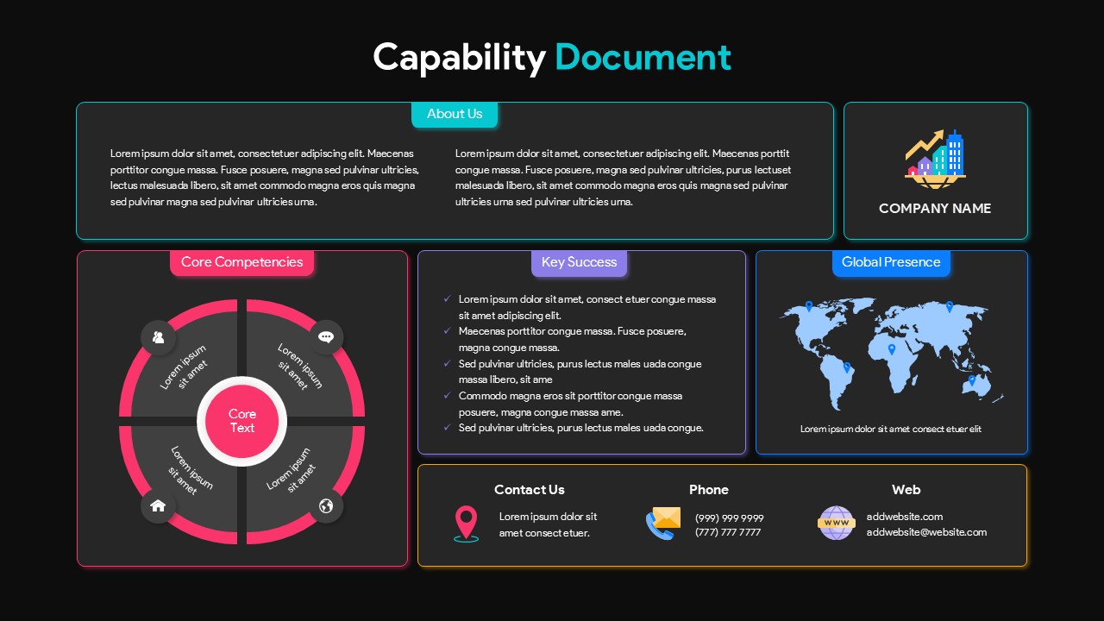Click the Web heading
The height and width of the screenshot is (621, 1104).
tap(906, 490)
